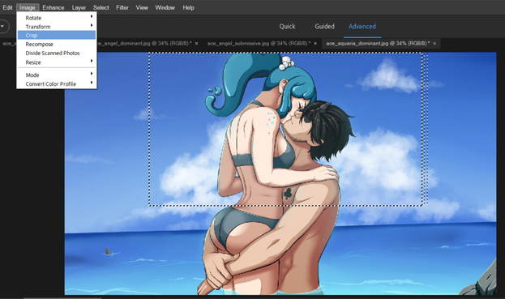505x299 pixels.
Task: Close the ace_angel_submissive.jpg tab
Action: tap(315, 44)
